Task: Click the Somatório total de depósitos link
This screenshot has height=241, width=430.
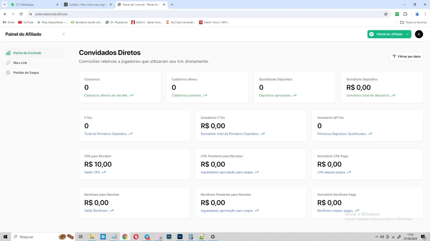Action: [368, 95]
